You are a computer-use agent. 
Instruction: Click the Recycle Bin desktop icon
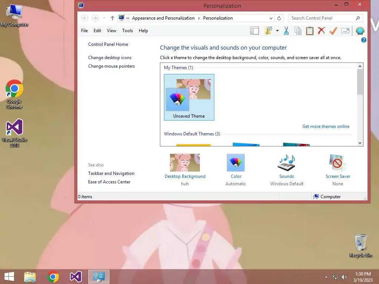click(x=360, y=246)
